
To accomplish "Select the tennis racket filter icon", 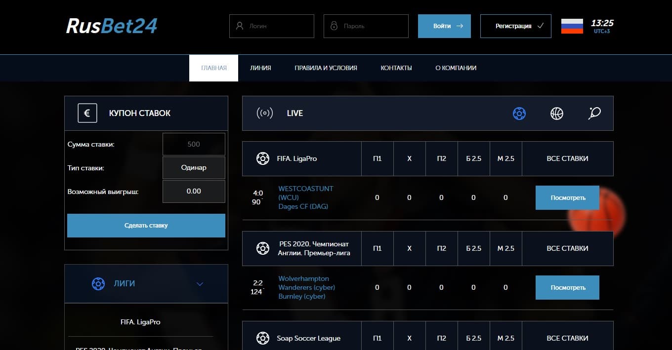I will click(x=594, y=114).
